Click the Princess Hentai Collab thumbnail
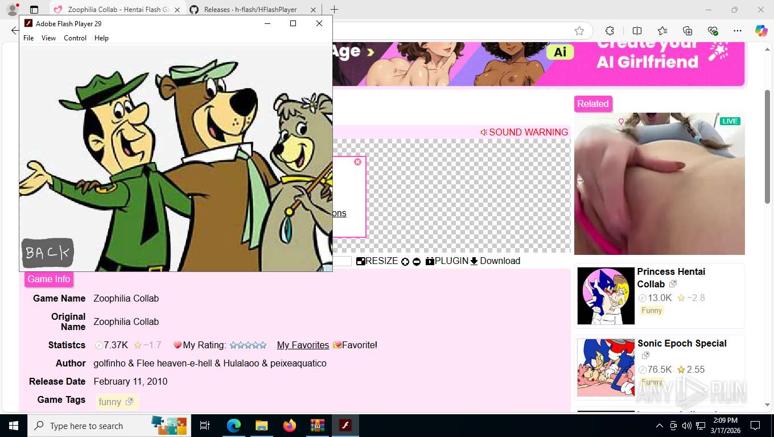Image resolution: width=774 pixels, height=437 pixels. [606, 296]
